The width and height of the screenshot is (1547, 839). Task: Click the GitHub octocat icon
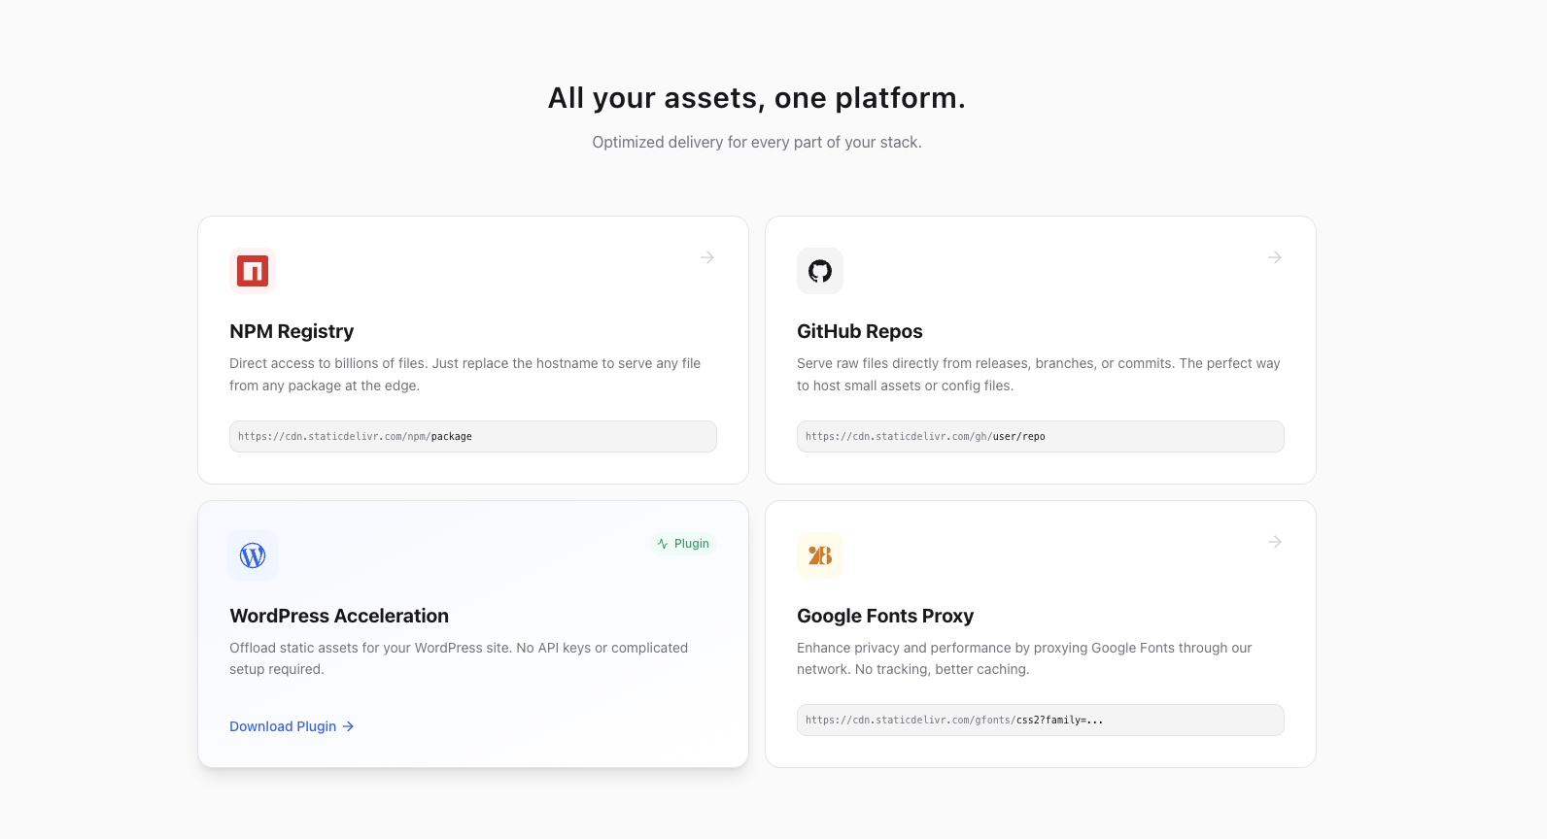tap(820, 271)
